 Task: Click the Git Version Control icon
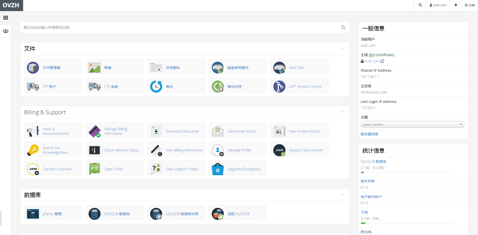[279, 87]
